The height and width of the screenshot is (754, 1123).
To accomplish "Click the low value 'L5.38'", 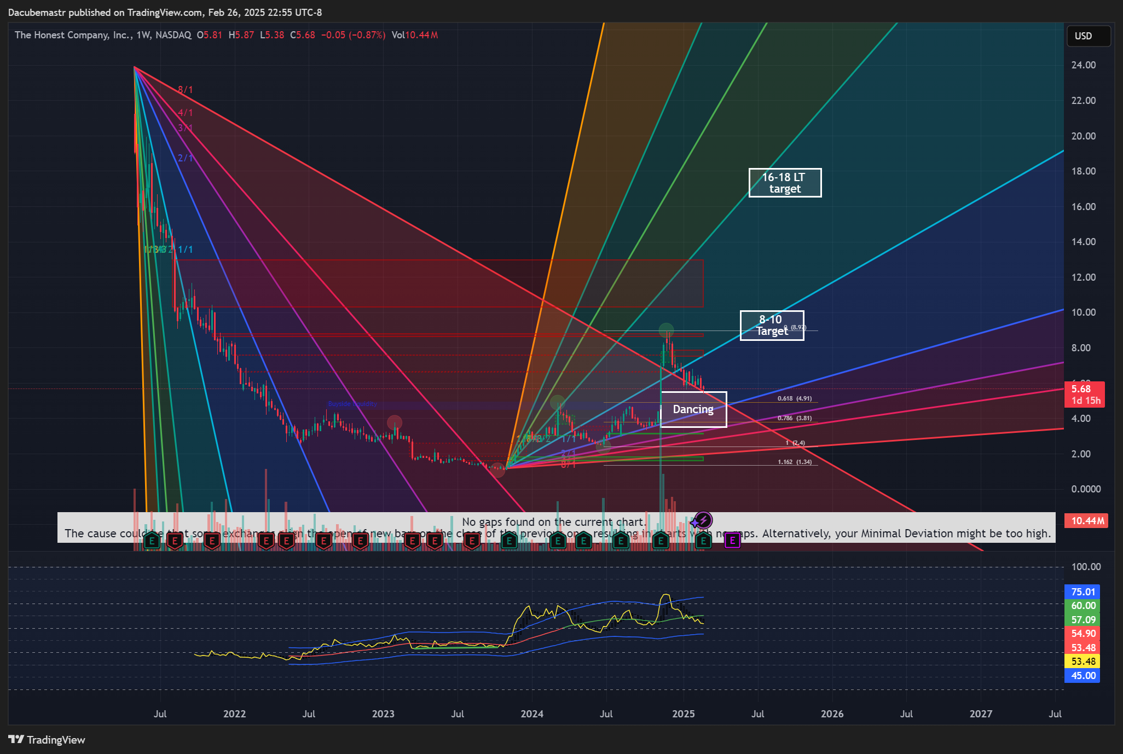I will (272, 35).
